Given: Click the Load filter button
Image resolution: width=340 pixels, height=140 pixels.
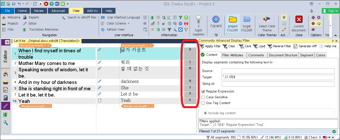Looking at the screenshot, I should point(259,46).
